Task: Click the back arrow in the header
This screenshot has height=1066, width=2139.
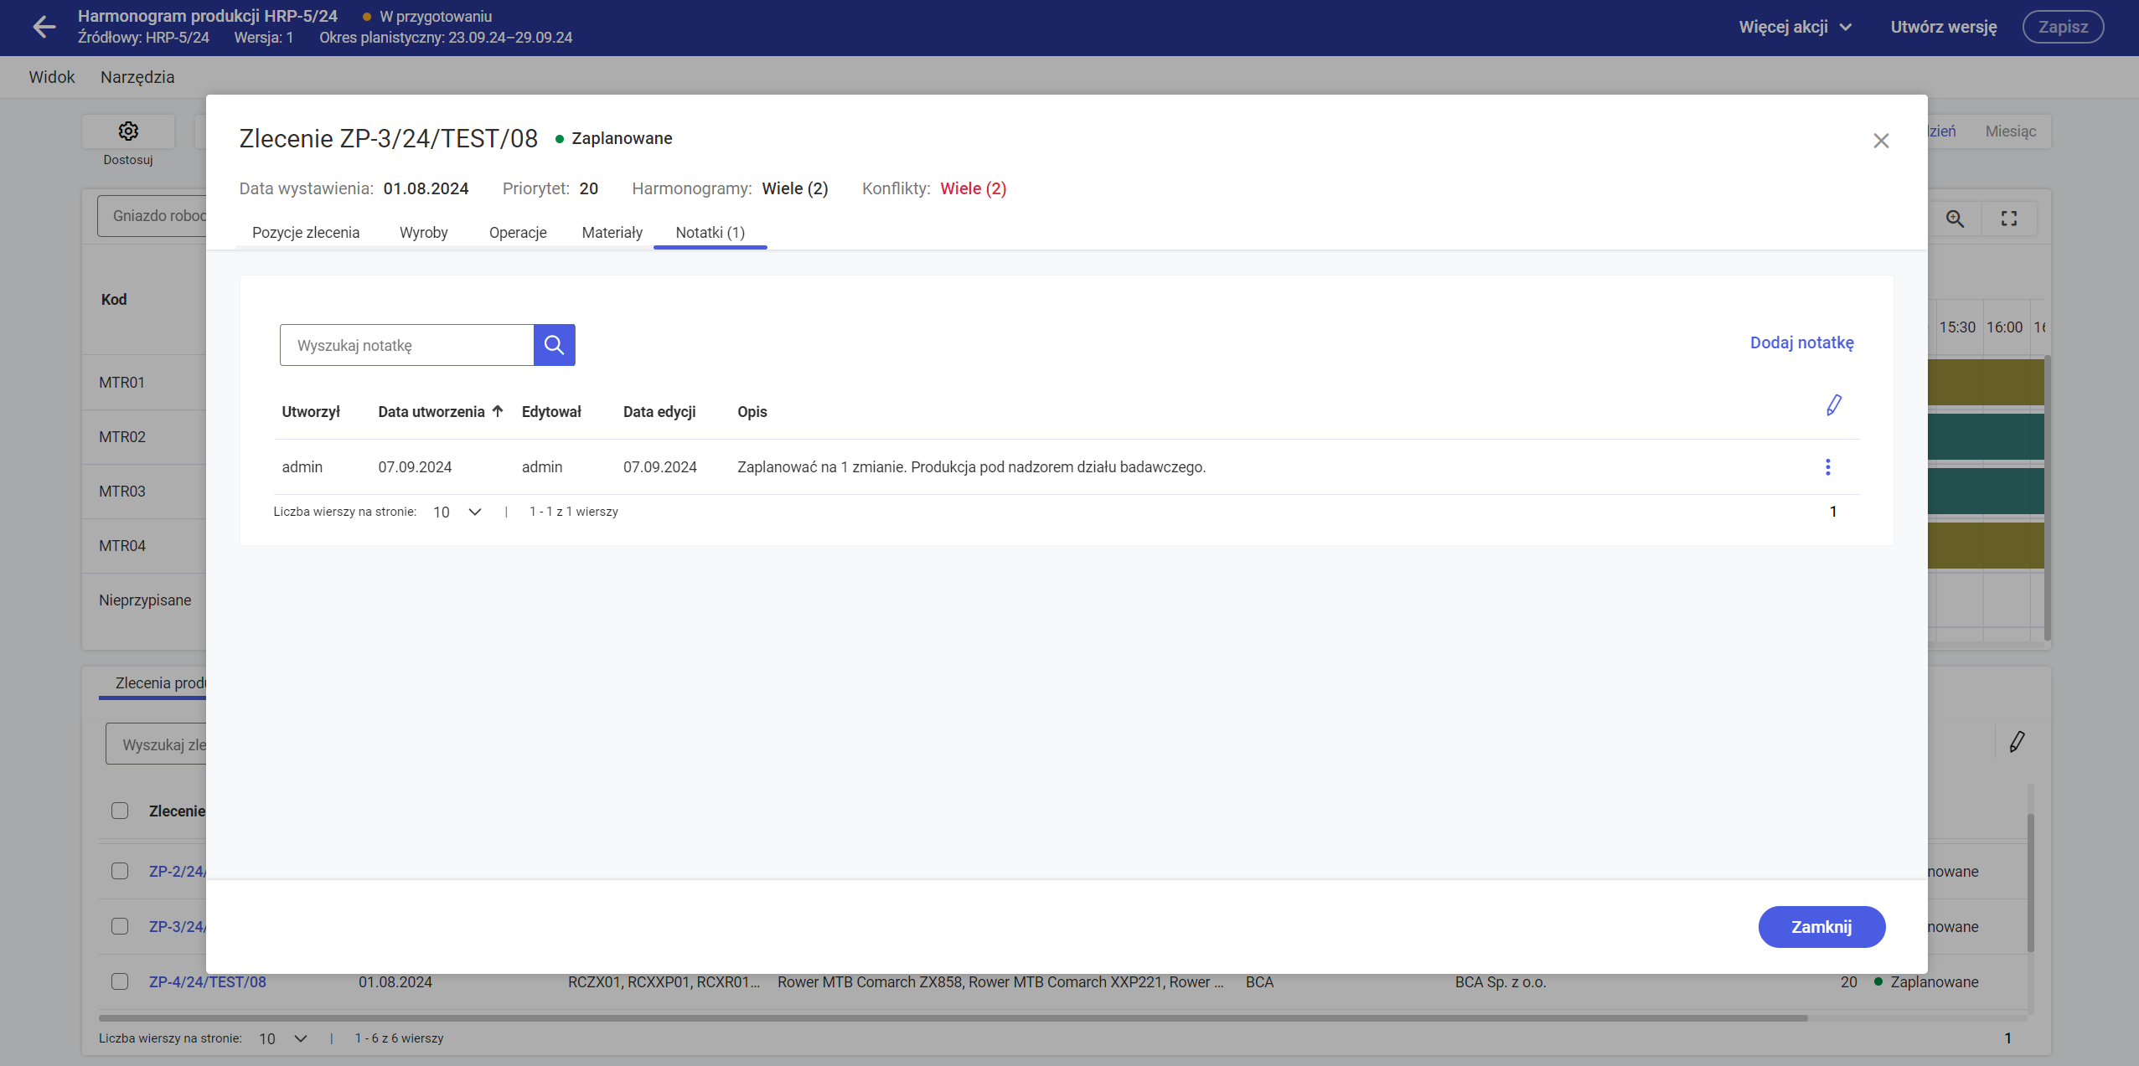Action: pyautogui.click(x=44, y=27)
